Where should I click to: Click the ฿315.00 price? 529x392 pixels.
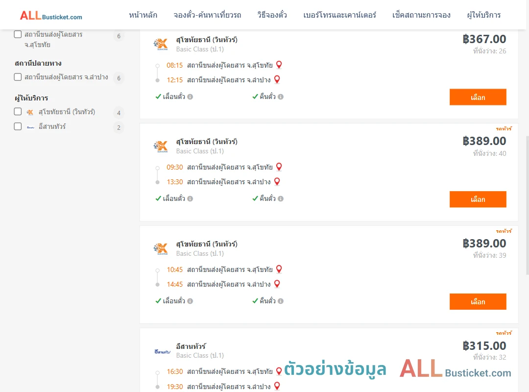tap(484, 346)
